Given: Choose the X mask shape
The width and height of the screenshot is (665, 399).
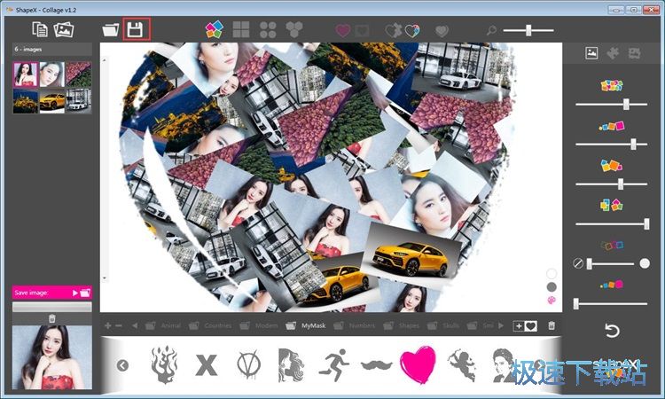Looking at the screenshot, I should coord(207,365).
